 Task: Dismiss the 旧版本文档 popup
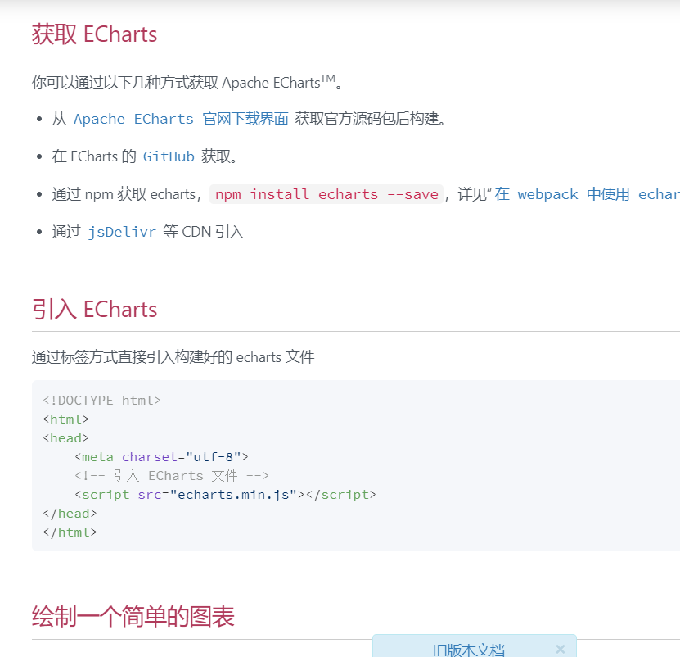coord(560,649)
